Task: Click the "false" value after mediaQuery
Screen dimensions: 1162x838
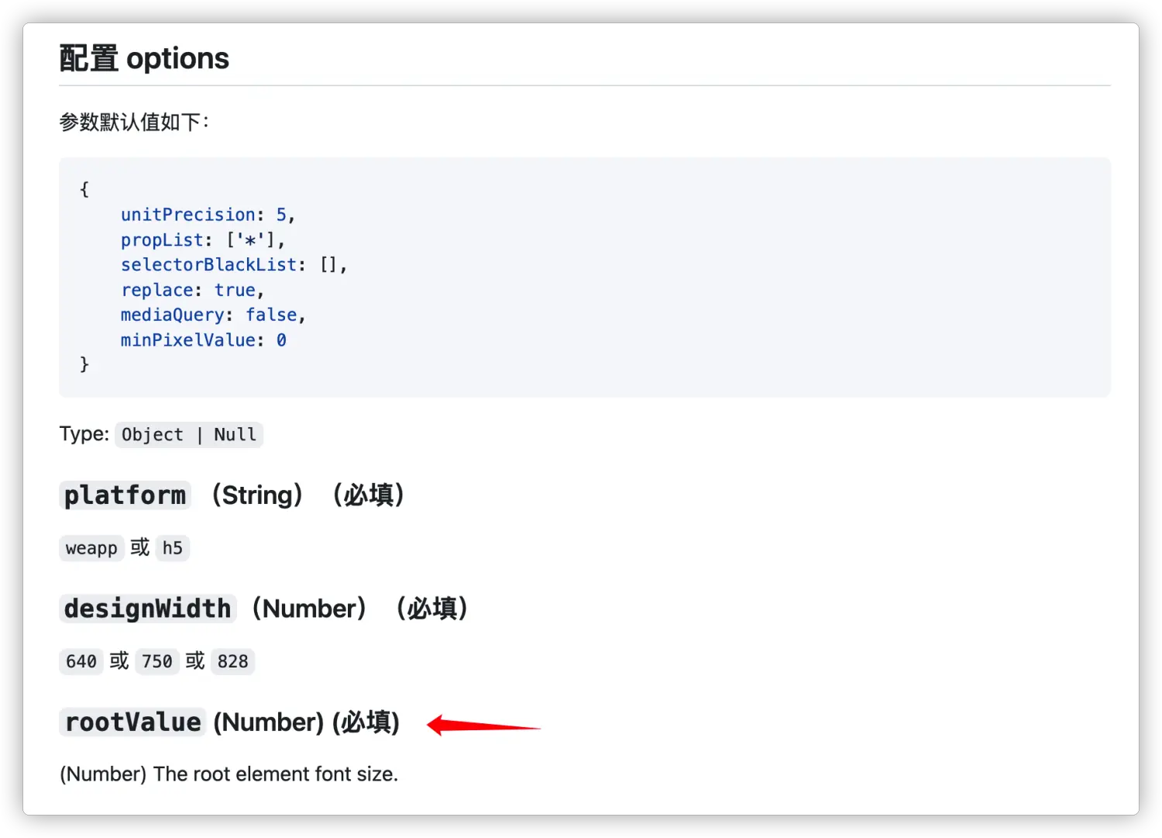Action: [271, 315]
